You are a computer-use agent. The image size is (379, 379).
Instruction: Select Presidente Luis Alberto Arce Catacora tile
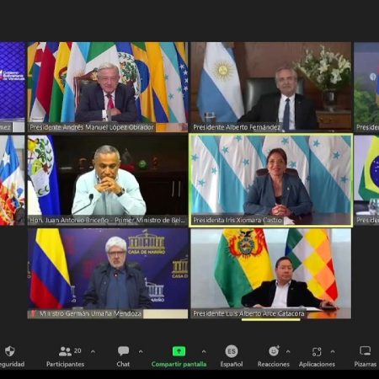tap(271, 274)
